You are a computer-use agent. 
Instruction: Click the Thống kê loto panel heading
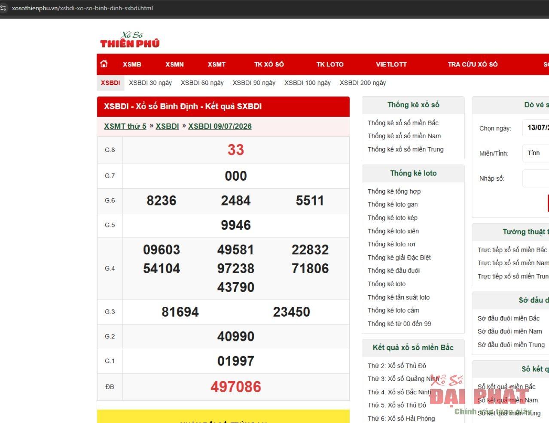click(x=413, y=173)
